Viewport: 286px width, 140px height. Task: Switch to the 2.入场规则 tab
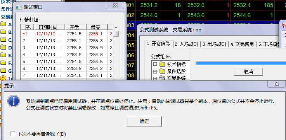[x=186, y=44]
